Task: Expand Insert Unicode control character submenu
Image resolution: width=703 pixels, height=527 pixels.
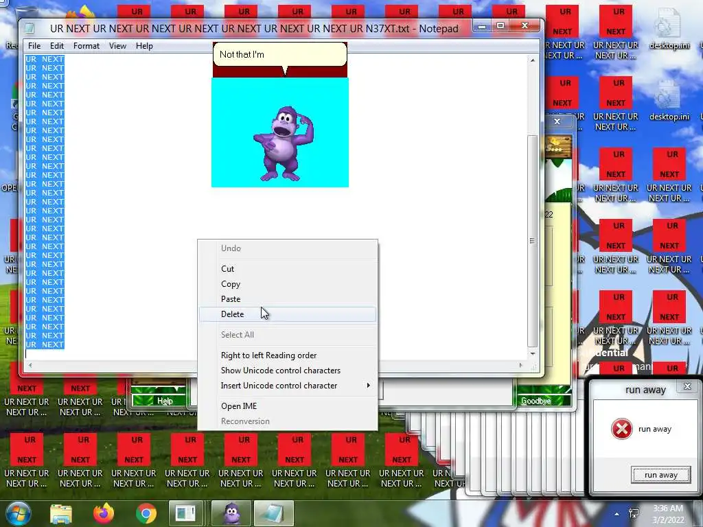Action: click(288, 386)
